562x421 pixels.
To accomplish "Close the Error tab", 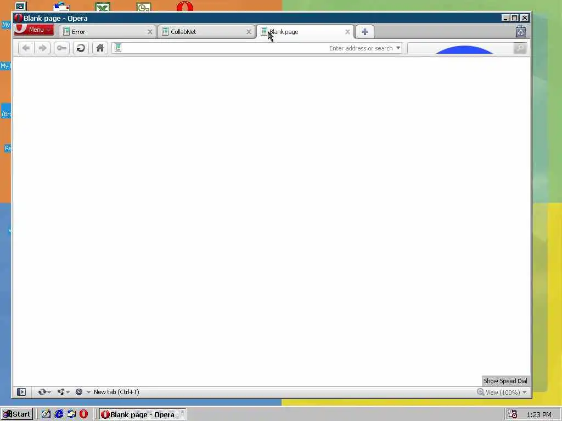I will point(150,32).
